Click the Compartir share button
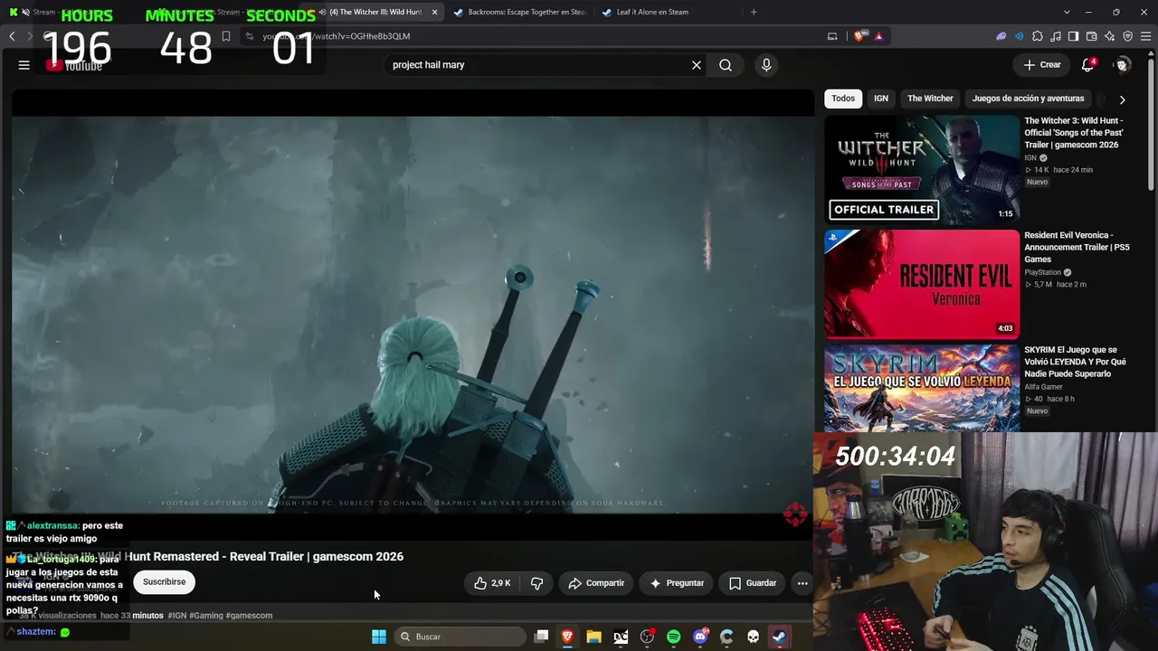 pos(596,583)
